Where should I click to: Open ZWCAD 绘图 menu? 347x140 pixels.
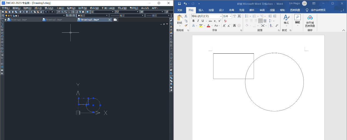(x=71, y=8)
